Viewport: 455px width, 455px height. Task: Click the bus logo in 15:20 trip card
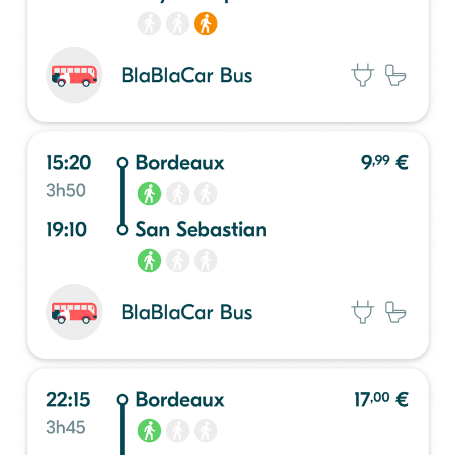[75, 312]
